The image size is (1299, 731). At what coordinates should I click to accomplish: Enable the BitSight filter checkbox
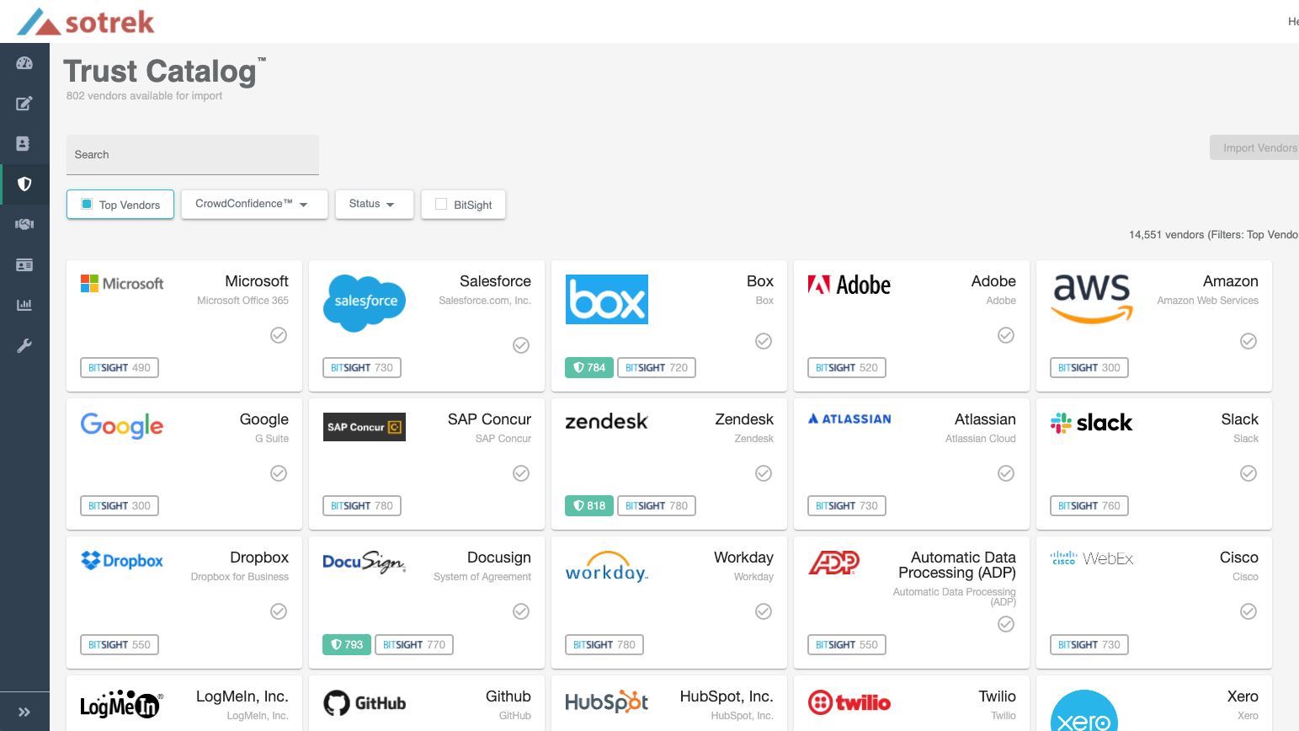441,204
